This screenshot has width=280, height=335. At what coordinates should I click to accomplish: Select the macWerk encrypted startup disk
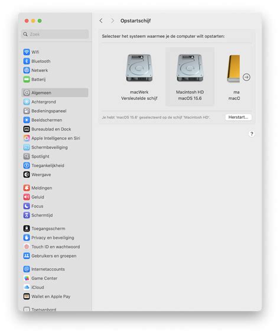(x=139, y=77)
